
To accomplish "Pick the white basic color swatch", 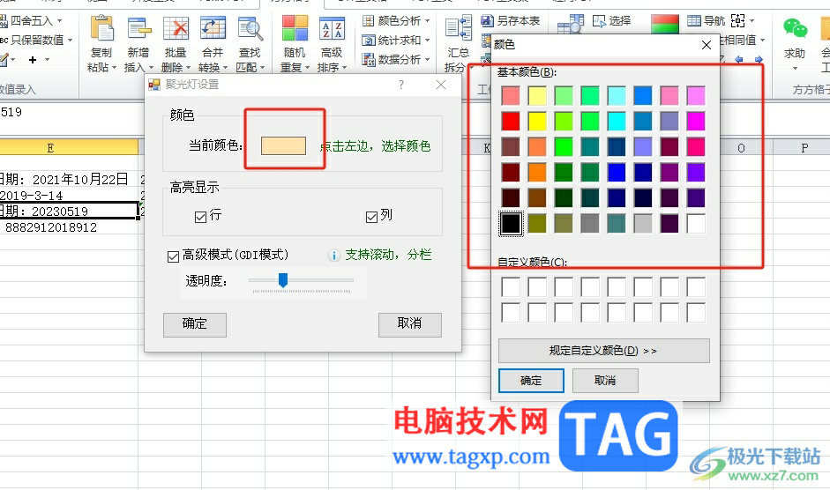I will (696, 223).
